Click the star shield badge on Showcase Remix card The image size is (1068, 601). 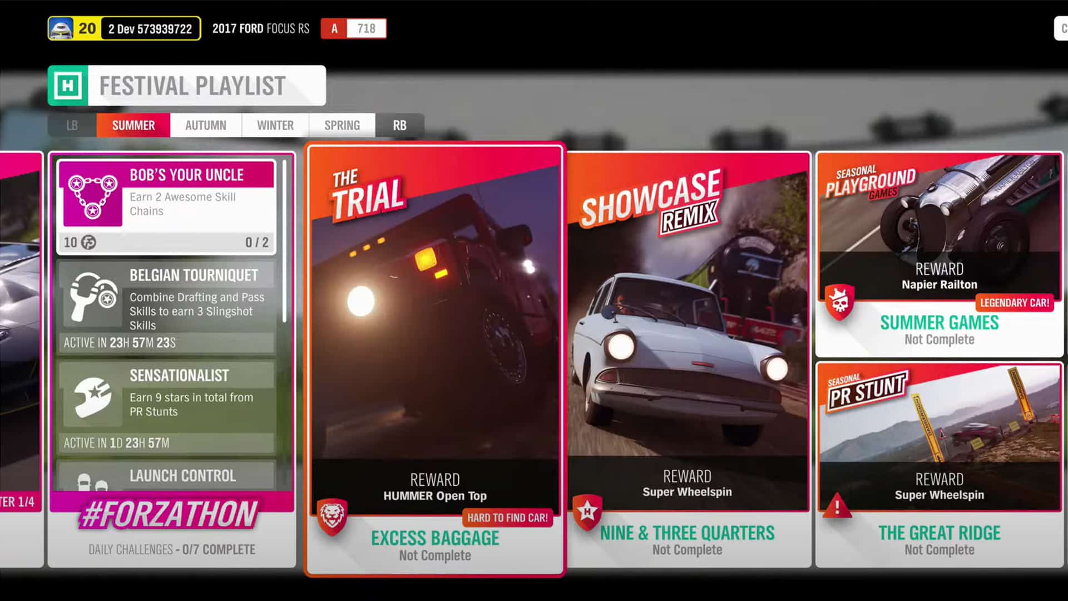point(587,512)
